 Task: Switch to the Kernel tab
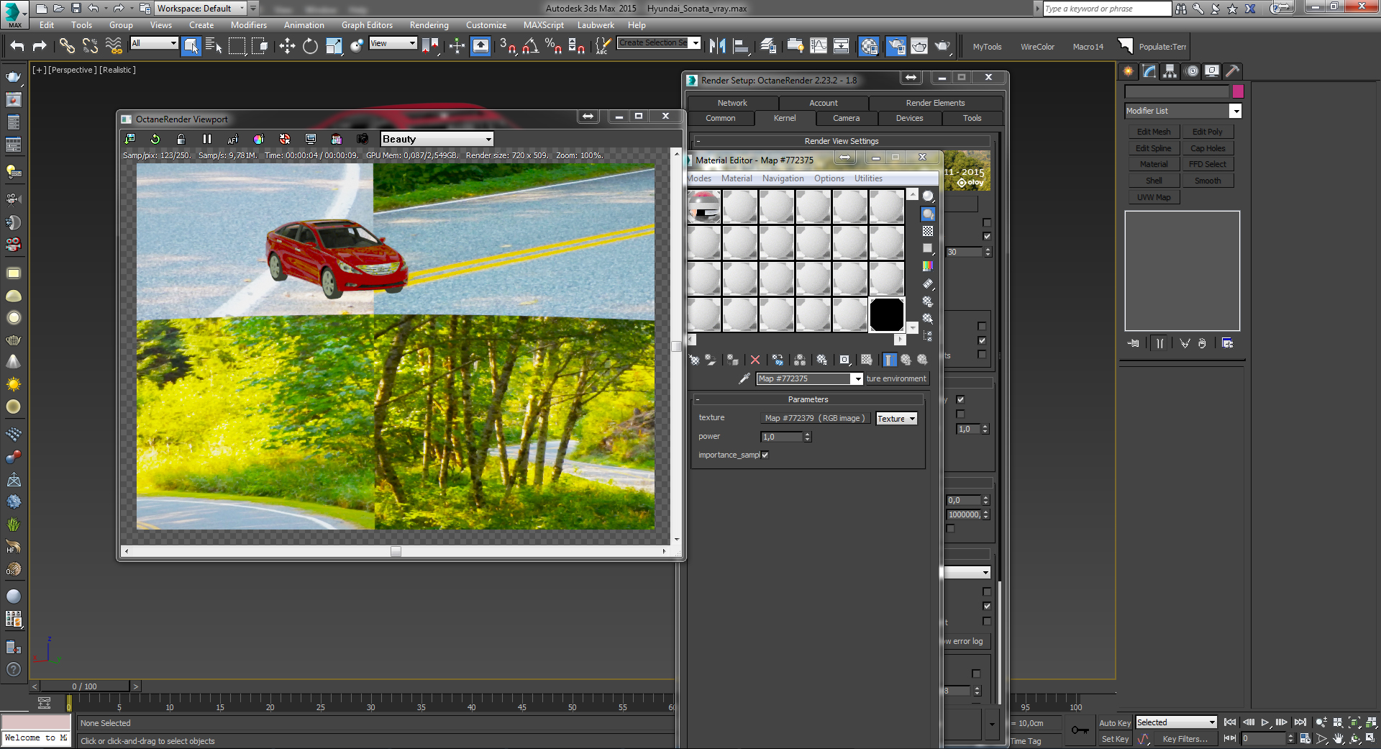click(785, 118)
